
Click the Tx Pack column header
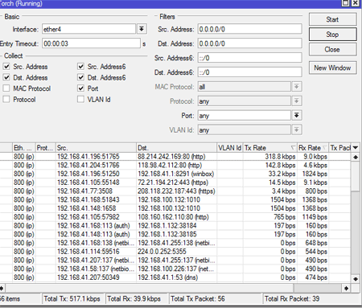[x=340, y=148]
